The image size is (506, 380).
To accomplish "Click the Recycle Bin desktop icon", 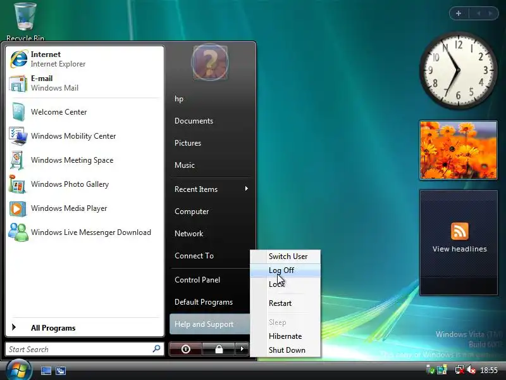I will pyautogui.click(x=25, y=22).
